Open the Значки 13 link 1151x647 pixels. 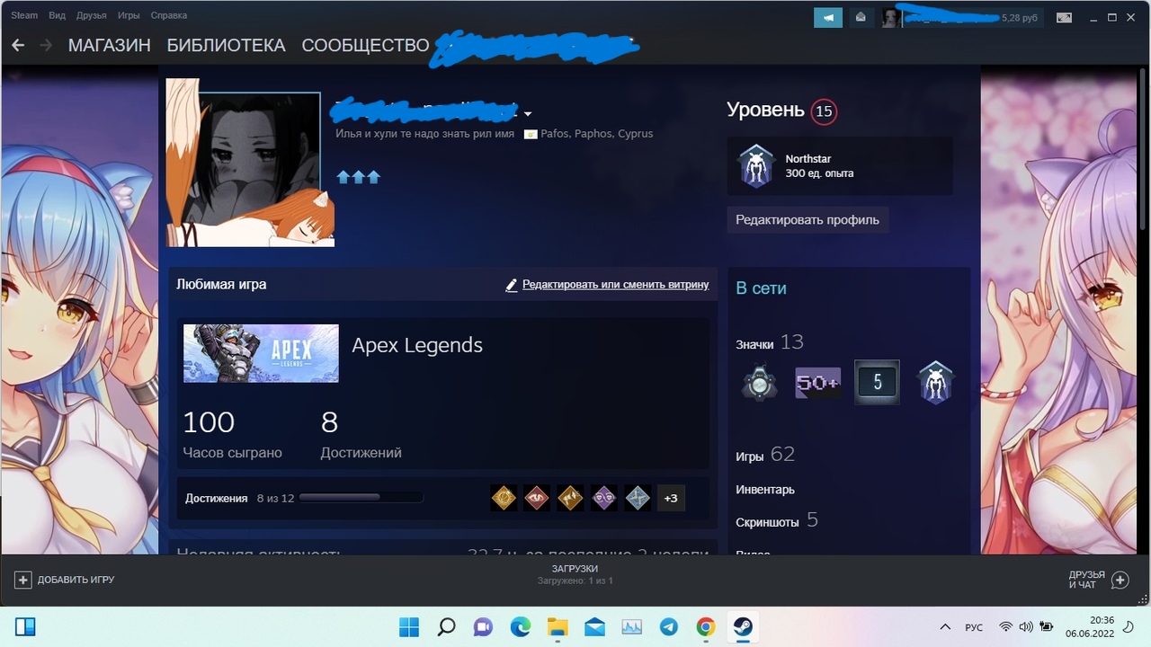coord(770,342)
